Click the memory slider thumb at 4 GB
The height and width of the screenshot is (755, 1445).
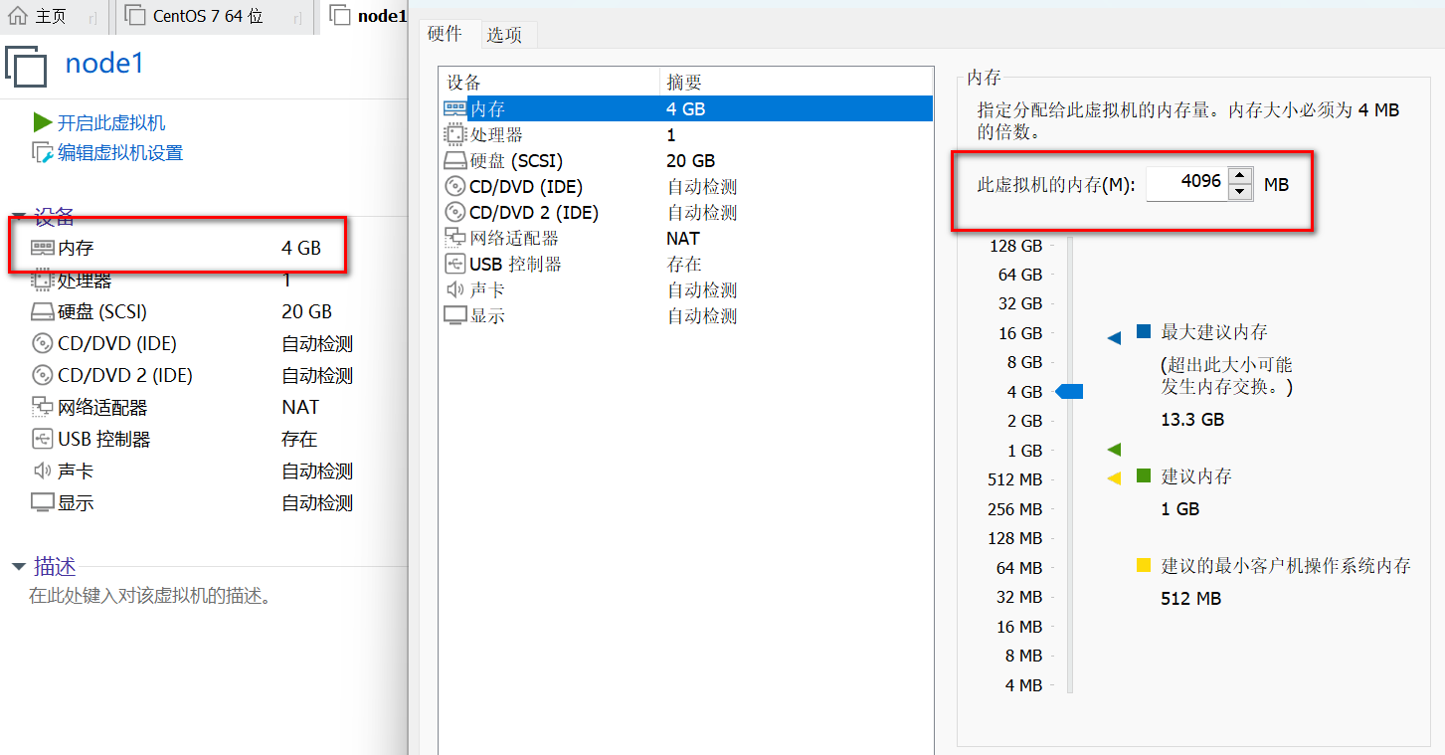click(1069, 392)
